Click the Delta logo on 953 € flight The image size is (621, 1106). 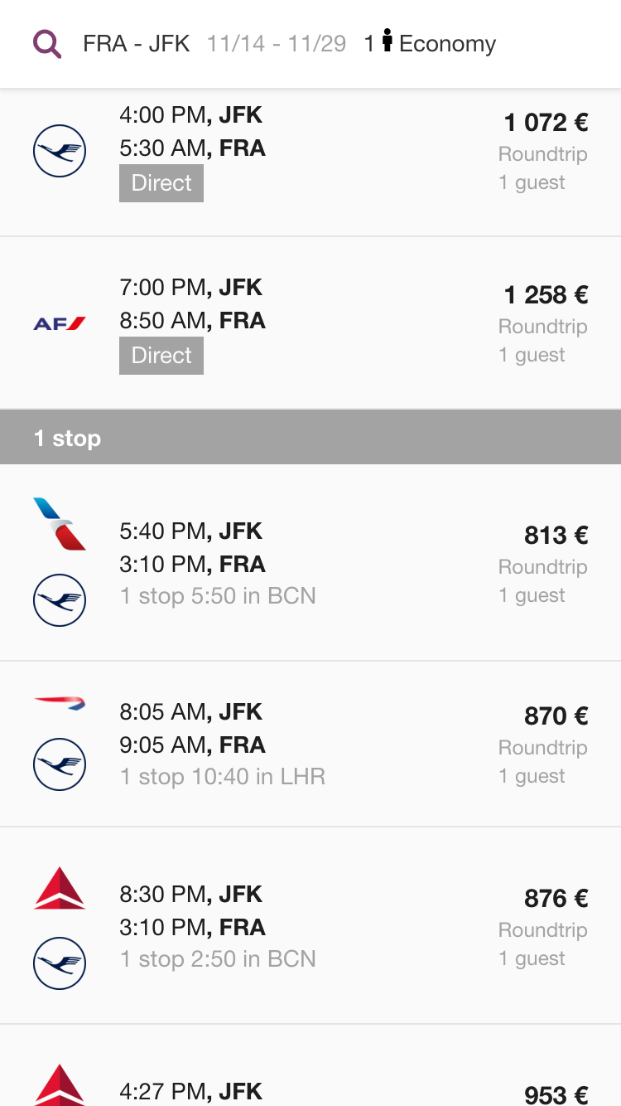point(60,1086)
